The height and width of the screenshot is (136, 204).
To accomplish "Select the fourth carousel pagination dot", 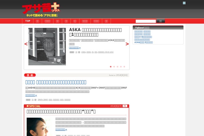I will point(121,67).
